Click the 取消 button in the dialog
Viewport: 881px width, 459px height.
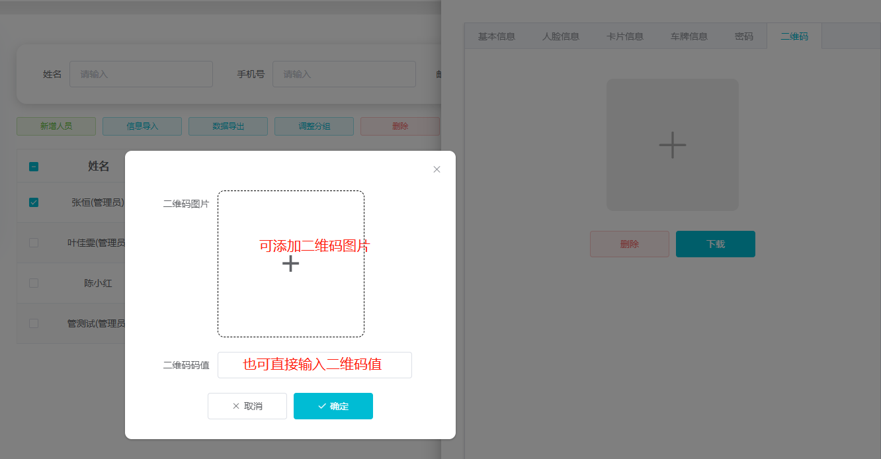247,406
